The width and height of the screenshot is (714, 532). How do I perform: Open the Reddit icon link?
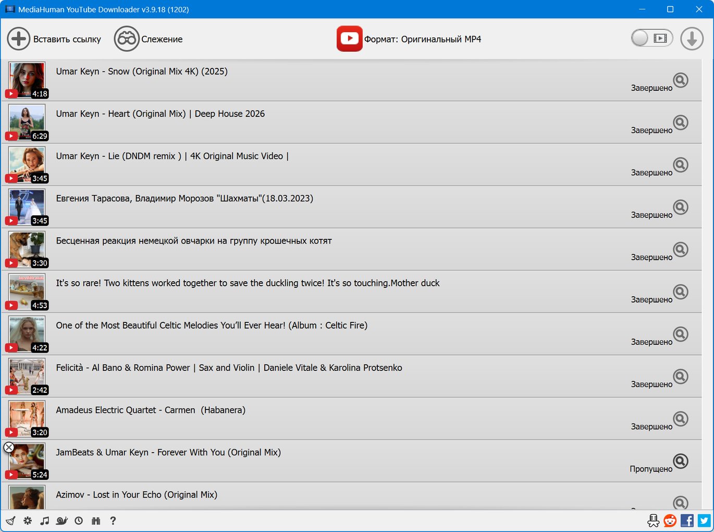point(670,521)
